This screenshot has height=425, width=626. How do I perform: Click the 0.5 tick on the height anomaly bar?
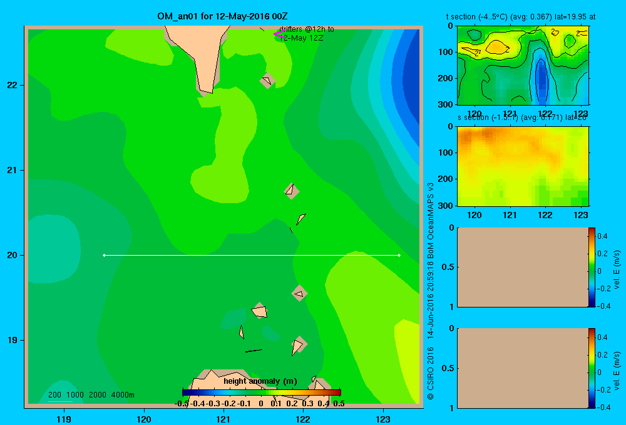(x=339, y=404)
